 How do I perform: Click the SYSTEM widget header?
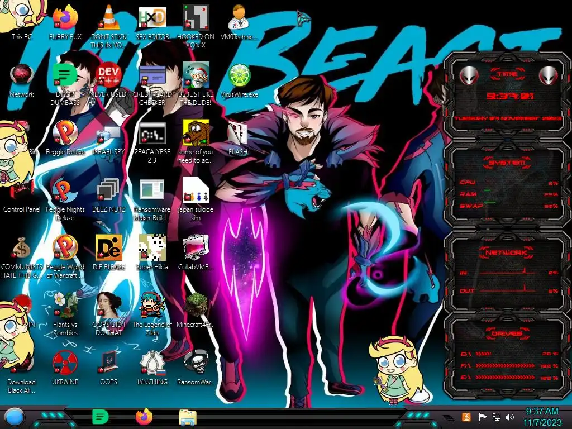coord(507,163)
